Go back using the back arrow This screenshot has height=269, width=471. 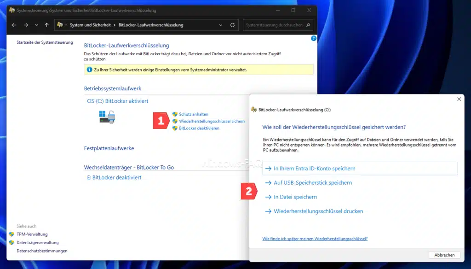14,25
